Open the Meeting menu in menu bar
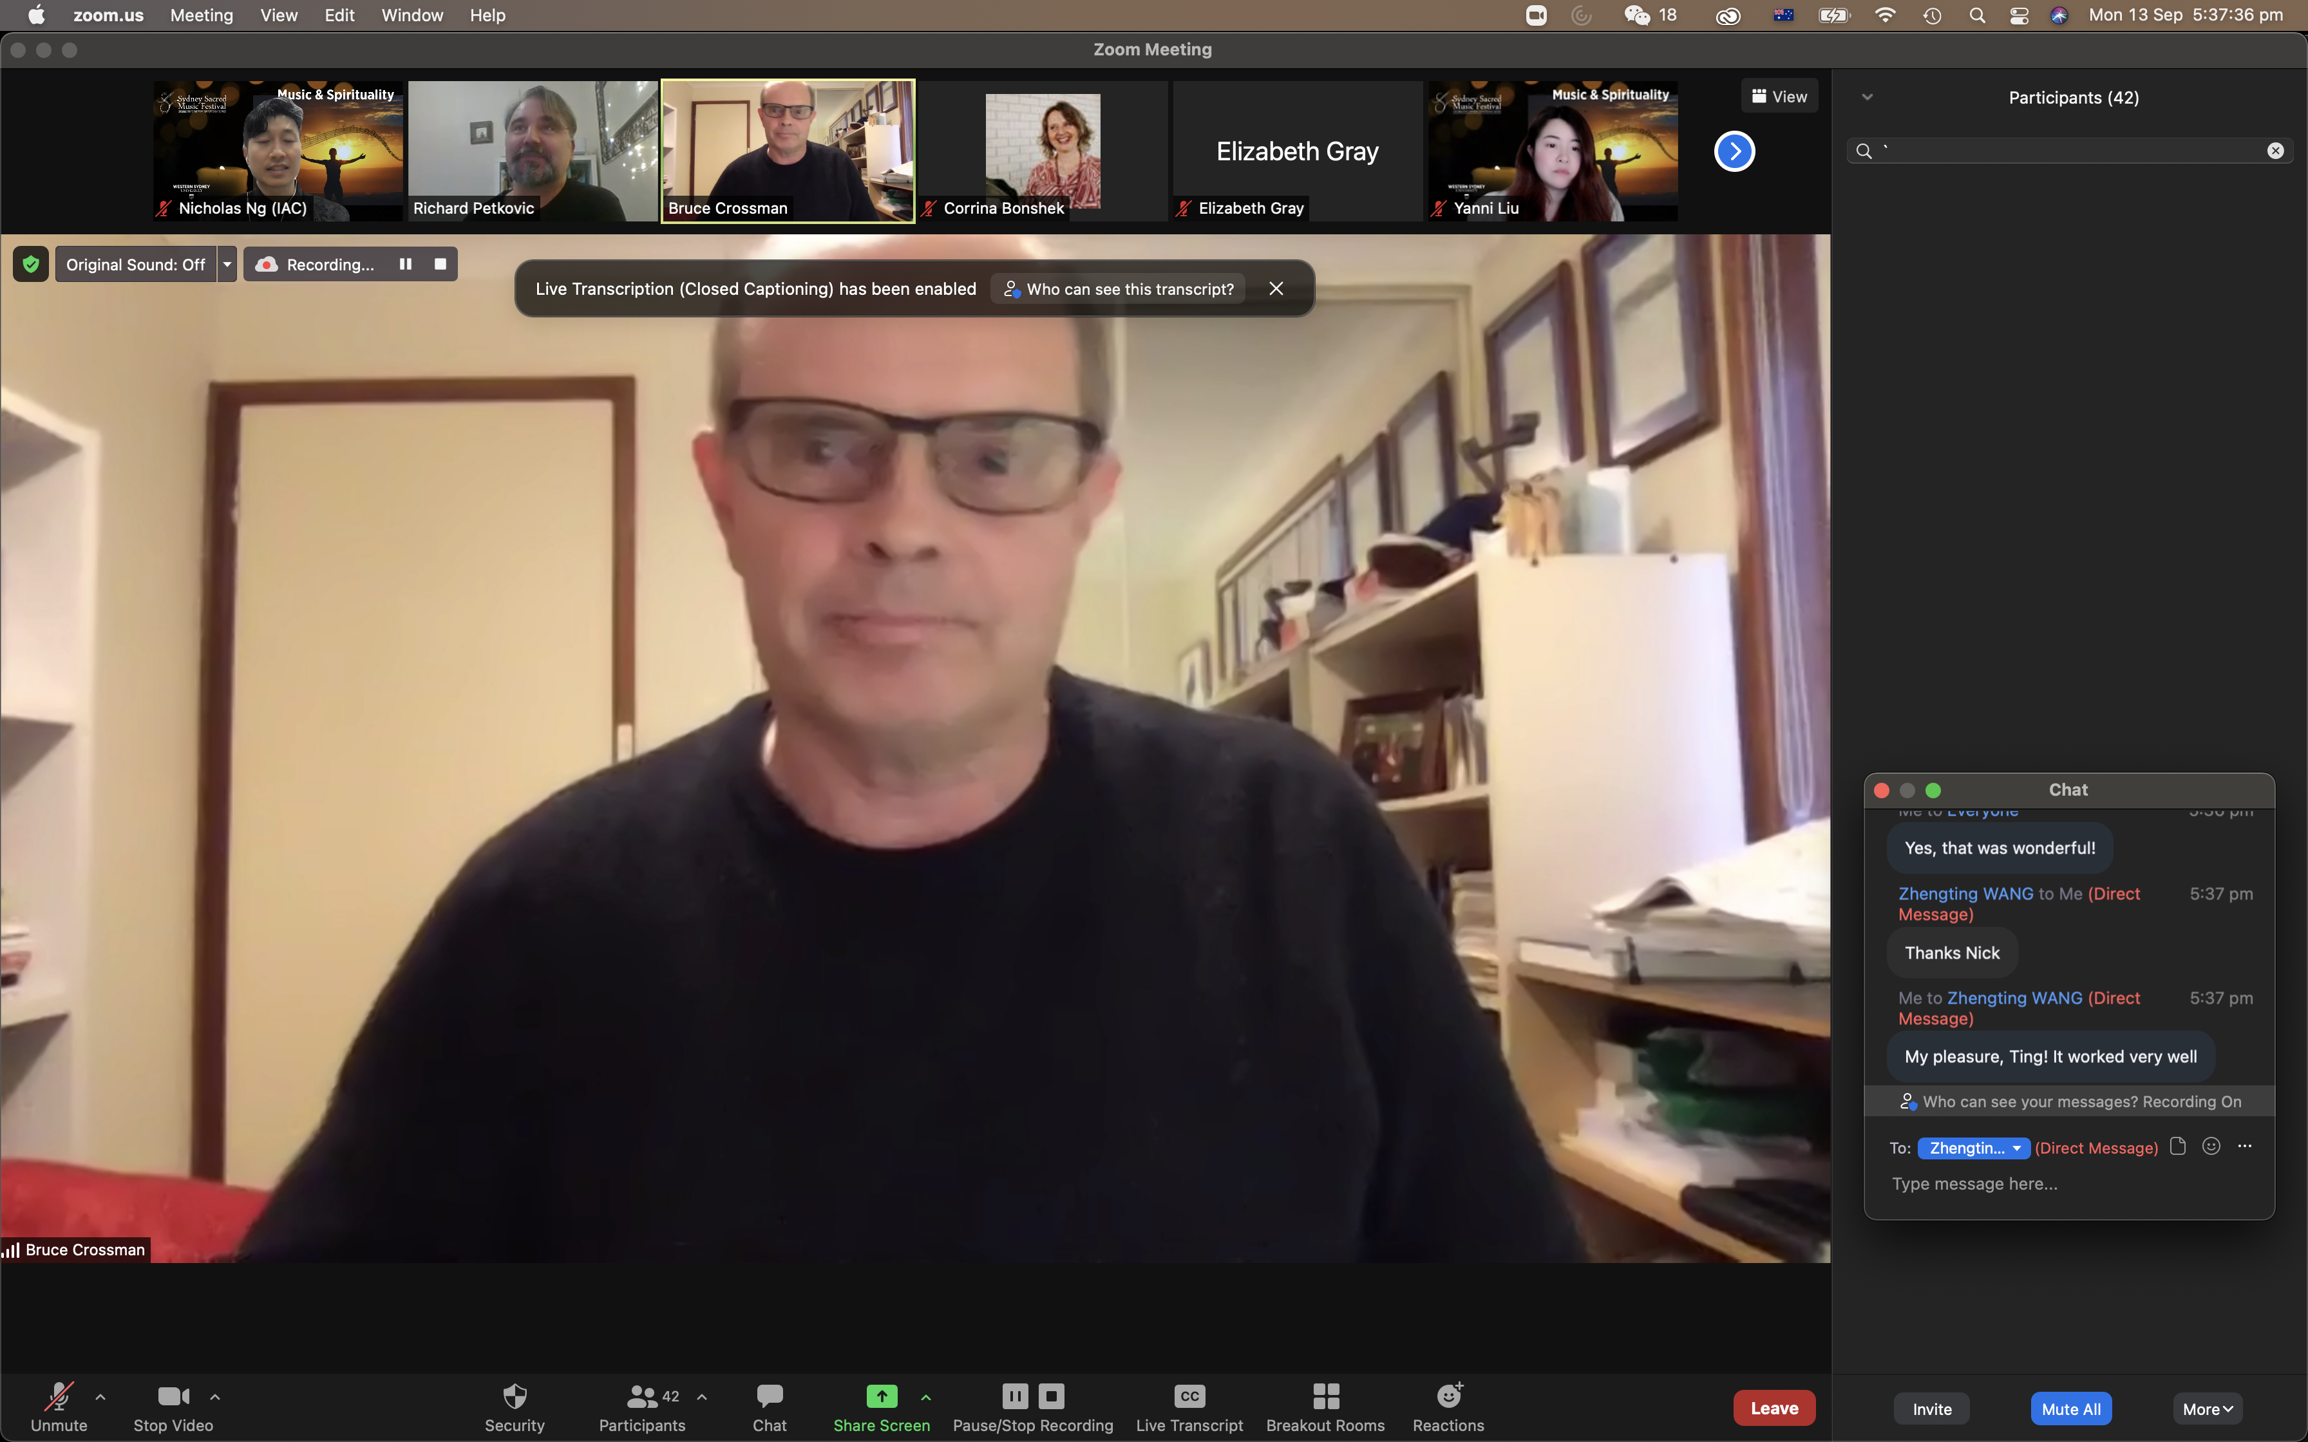Screen dimensions: 2308x1442 pyautogui.click(x=201, y=15)
